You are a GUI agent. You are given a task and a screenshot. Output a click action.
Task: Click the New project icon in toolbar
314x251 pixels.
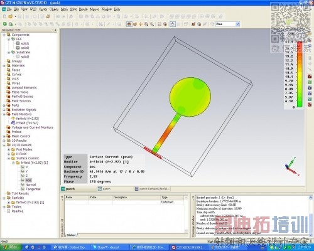click(4, 16)
